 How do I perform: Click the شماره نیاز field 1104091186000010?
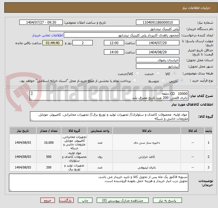pyautogui.click(x=158, y=23)
